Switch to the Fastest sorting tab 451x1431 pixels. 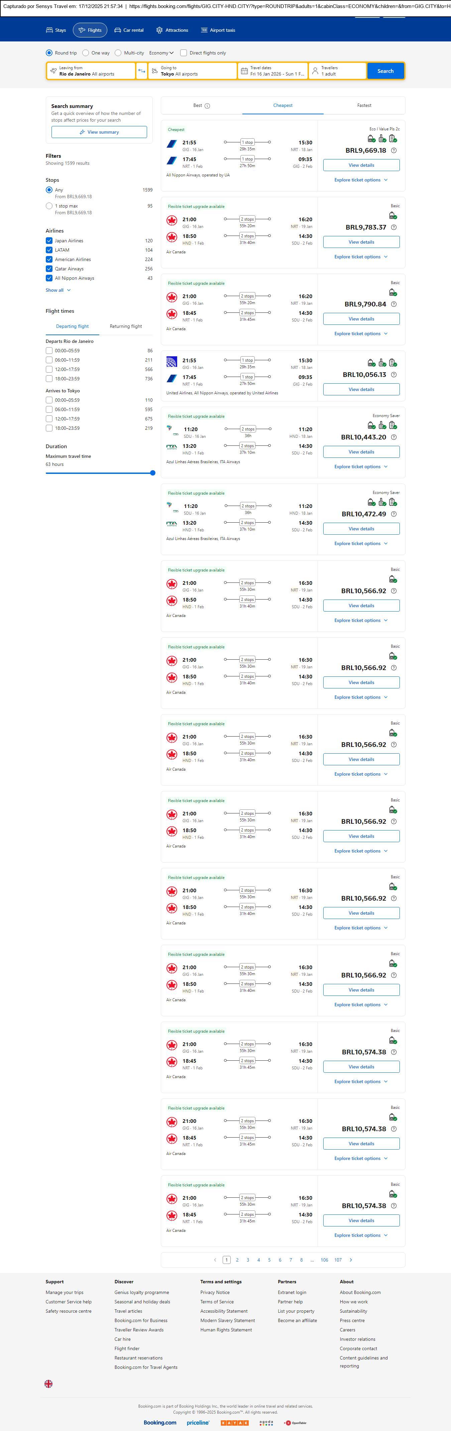(x=364, y=106)
